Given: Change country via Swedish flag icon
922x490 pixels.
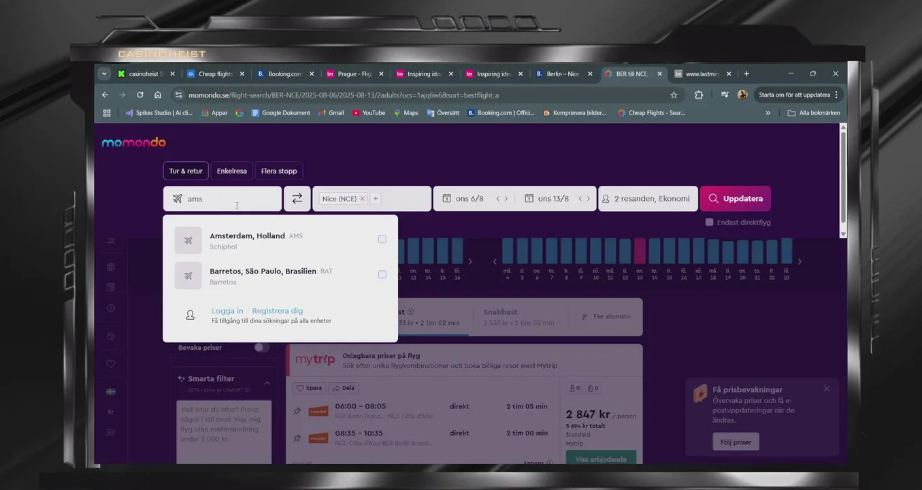Looking at the screenshot, I should [x=110, y=392].
